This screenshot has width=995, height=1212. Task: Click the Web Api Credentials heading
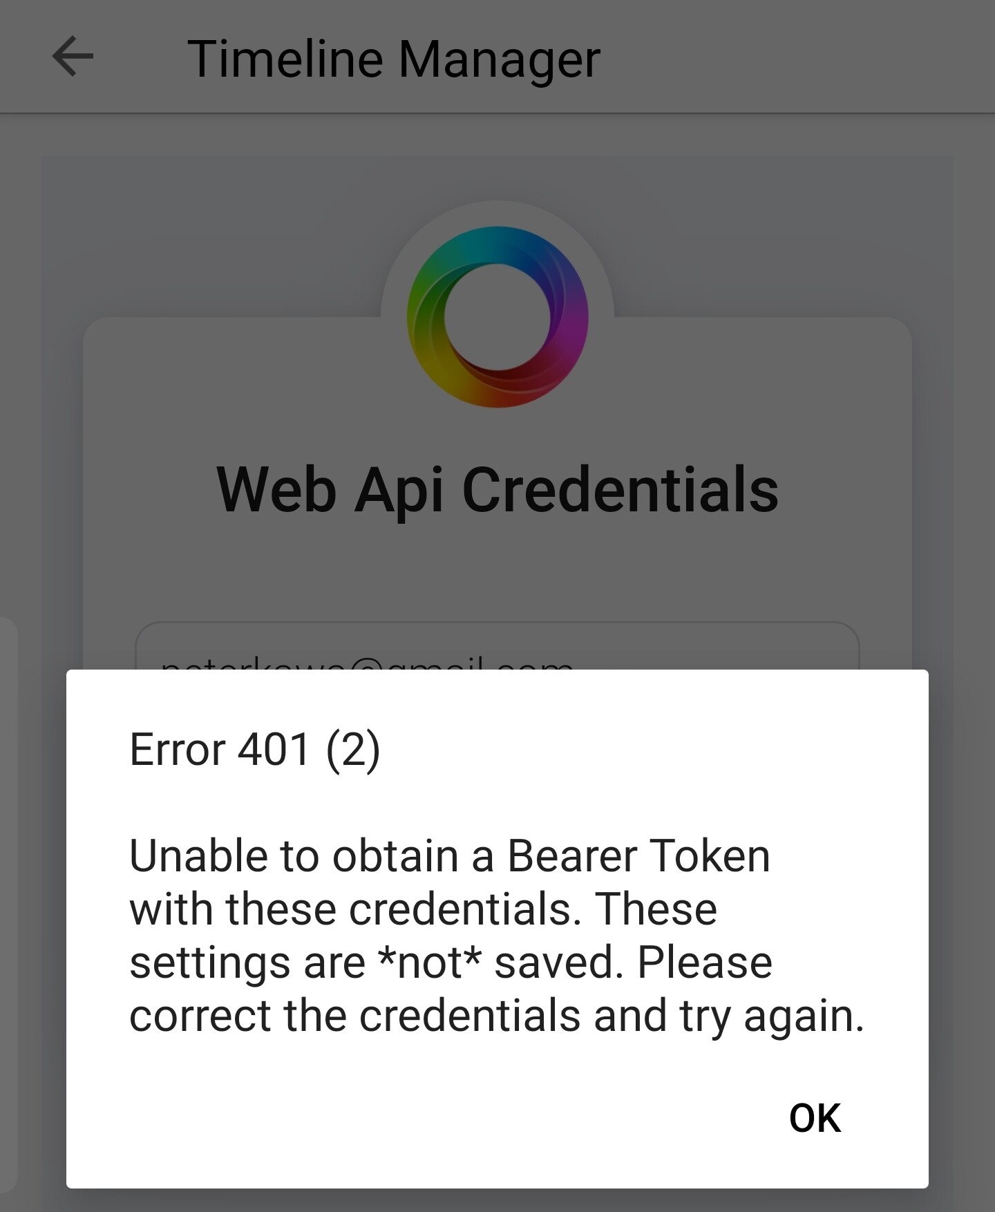[497, 489]
